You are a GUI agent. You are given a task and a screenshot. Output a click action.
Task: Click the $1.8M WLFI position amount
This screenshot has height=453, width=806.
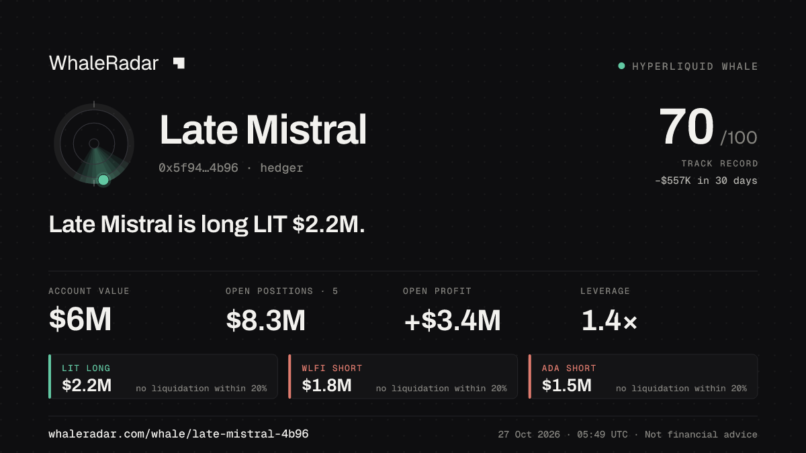click(326, 386)
